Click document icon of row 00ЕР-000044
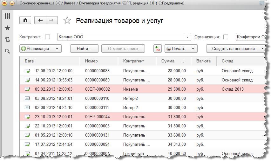271x161 pixels. (27, 117)
